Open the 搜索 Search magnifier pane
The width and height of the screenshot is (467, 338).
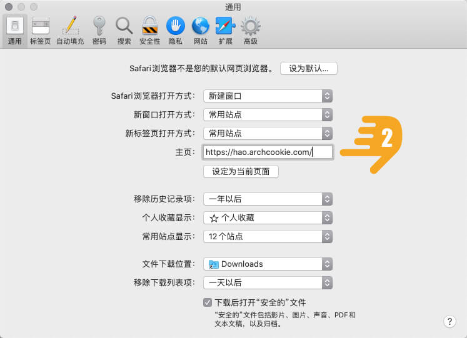[124, 31]
